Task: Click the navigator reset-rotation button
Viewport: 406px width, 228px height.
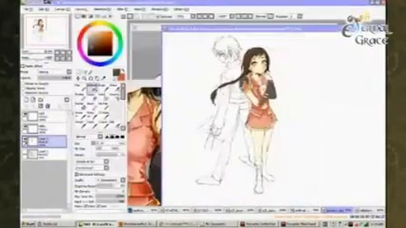Action: coord(69,58)
